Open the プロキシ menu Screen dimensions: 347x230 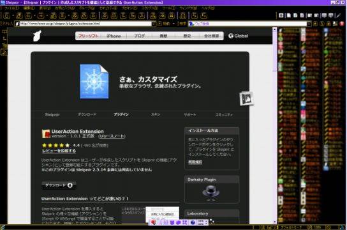click(129, 8)
